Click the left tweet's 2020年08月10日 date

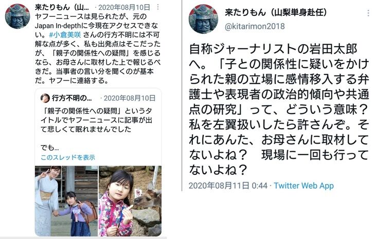124,7
